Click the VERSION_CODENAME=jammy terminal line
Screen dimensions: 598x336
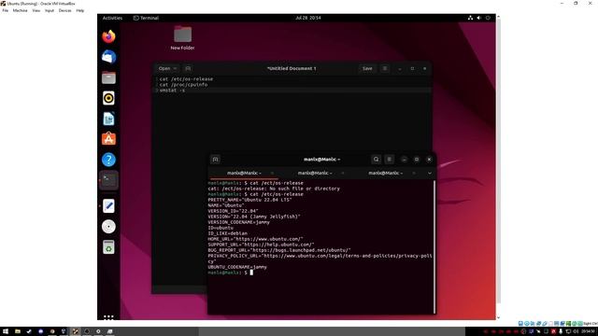(239, 222)
